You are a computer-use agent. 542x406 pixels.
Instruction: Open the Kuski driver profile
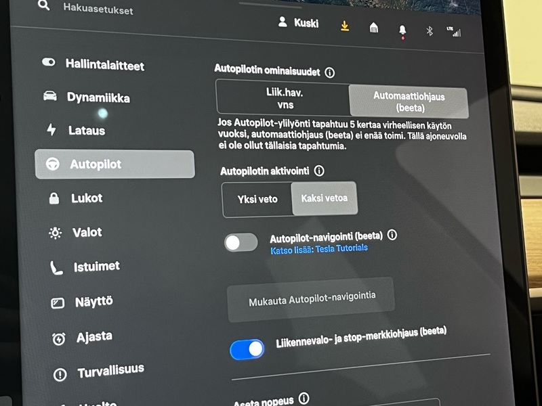298,23
